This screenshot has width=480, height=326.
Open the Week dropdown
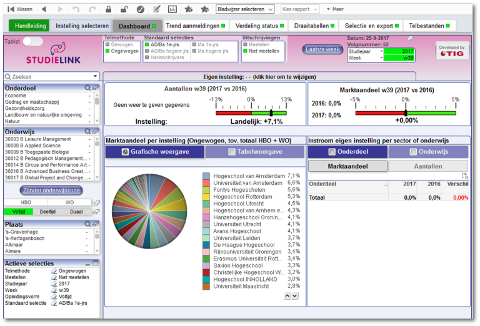coord(381,58)
